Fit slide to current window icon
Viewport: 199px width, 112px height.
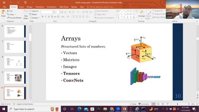point(197,104)
